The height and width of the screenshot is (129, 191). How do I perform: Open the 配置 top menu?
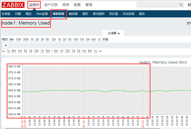77,5
